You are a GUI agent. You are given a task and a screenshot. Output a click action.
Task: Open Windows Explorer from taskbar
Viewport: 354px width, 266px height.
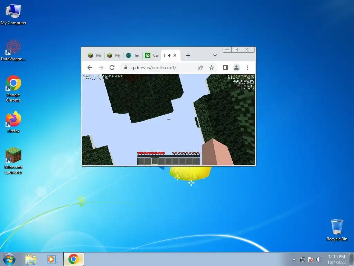(x=31, y=259)
